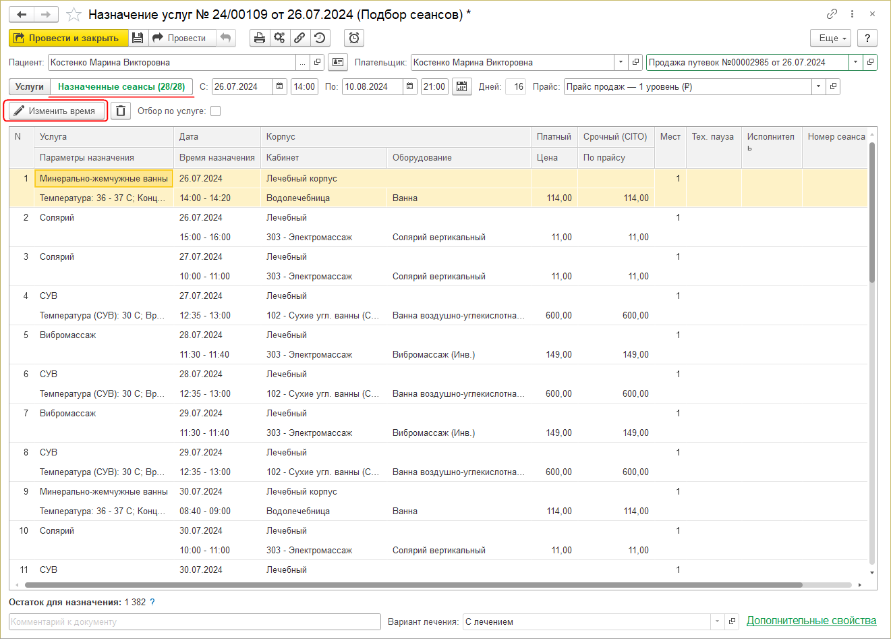Select row 4 СУВ service cell
The height and width of the screenshot is (639, 891).
(x=104, y=296)
